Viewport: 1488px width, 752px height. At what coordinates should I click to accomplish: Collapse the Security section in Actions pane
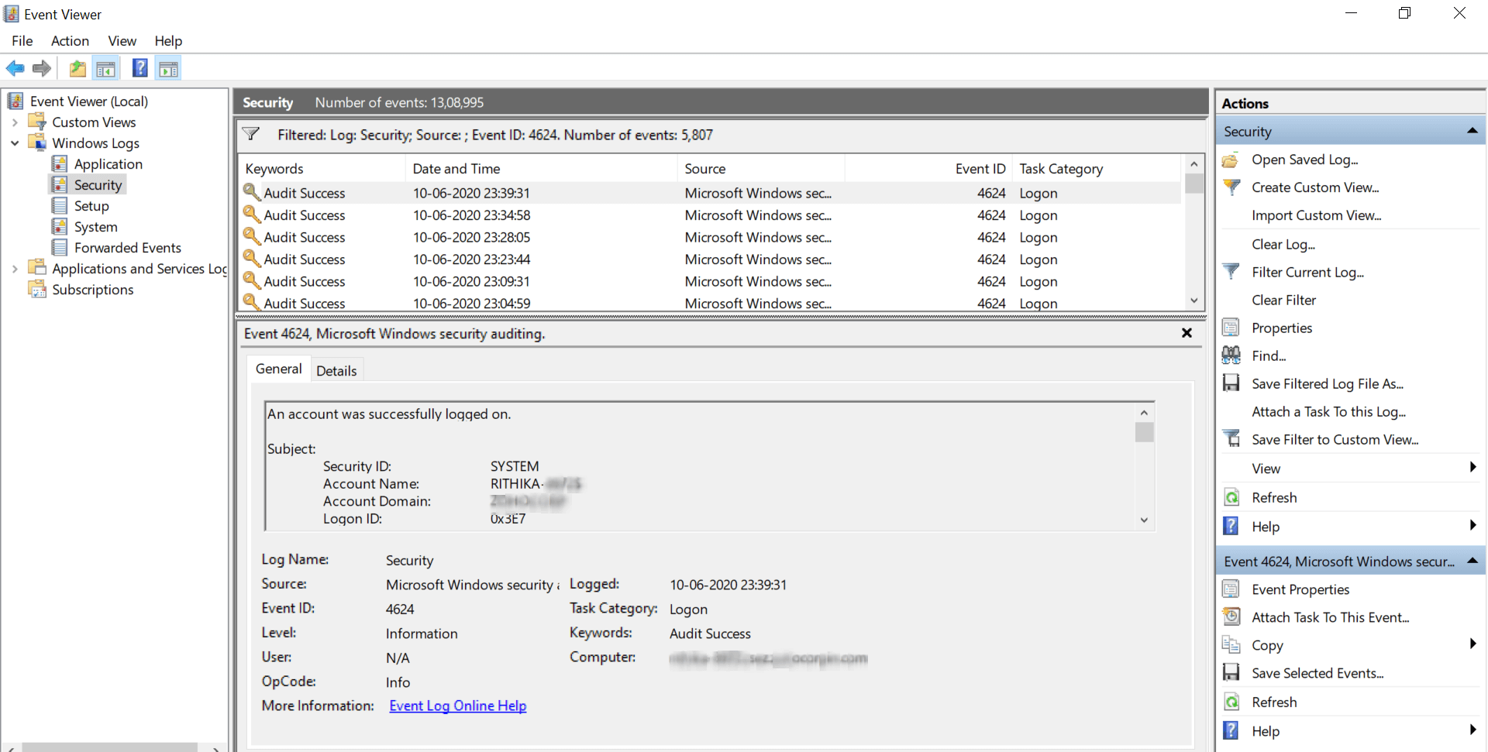(1472, 131)
